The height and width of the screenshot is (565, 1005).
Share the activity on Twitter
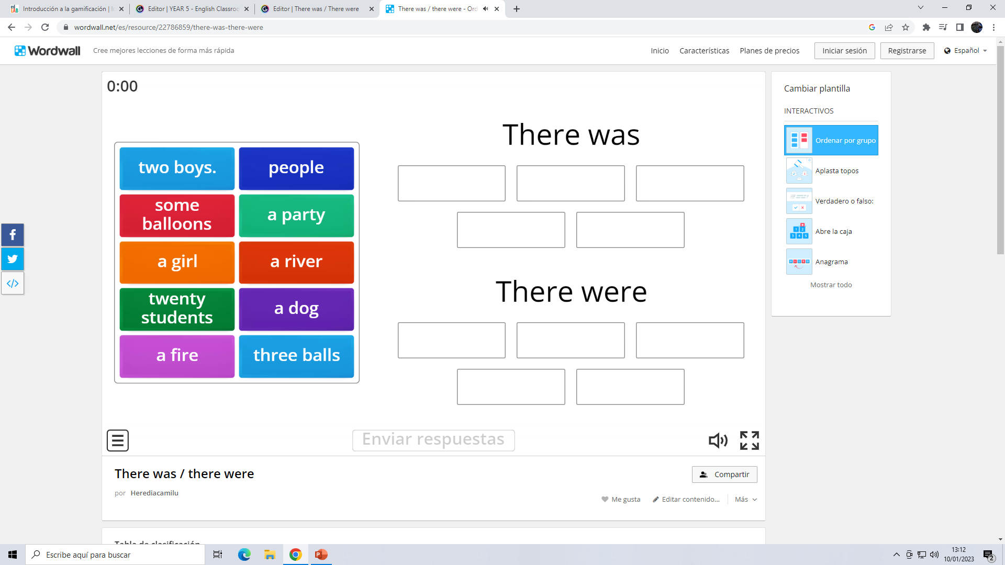(13, 258)
